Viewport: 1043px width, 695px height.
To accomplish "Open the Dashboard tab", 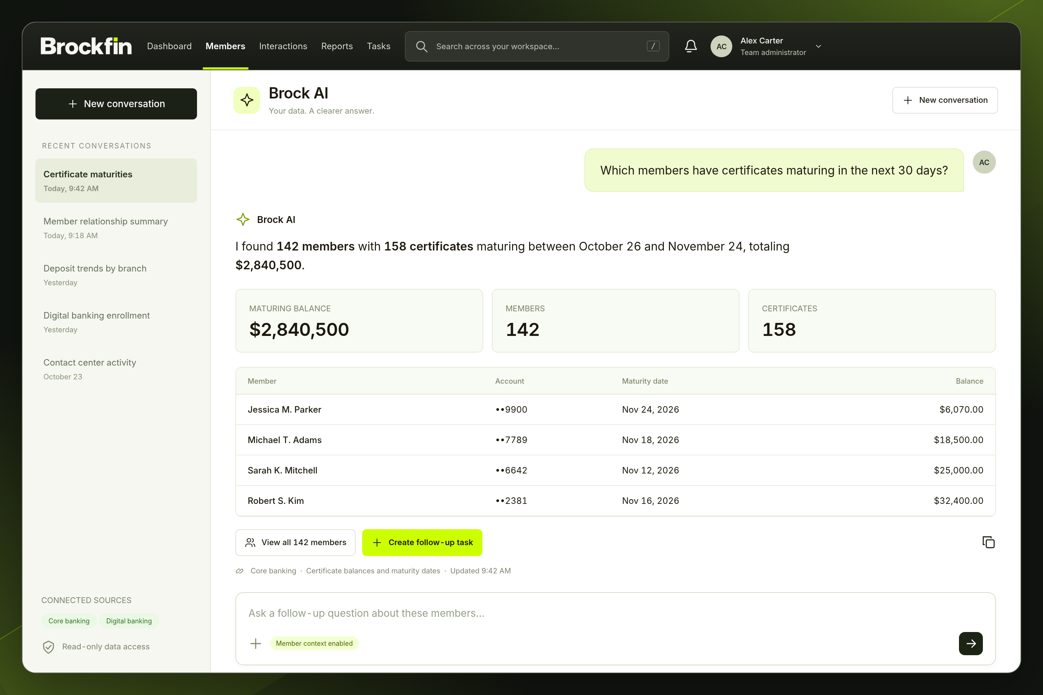I will 169,46.
